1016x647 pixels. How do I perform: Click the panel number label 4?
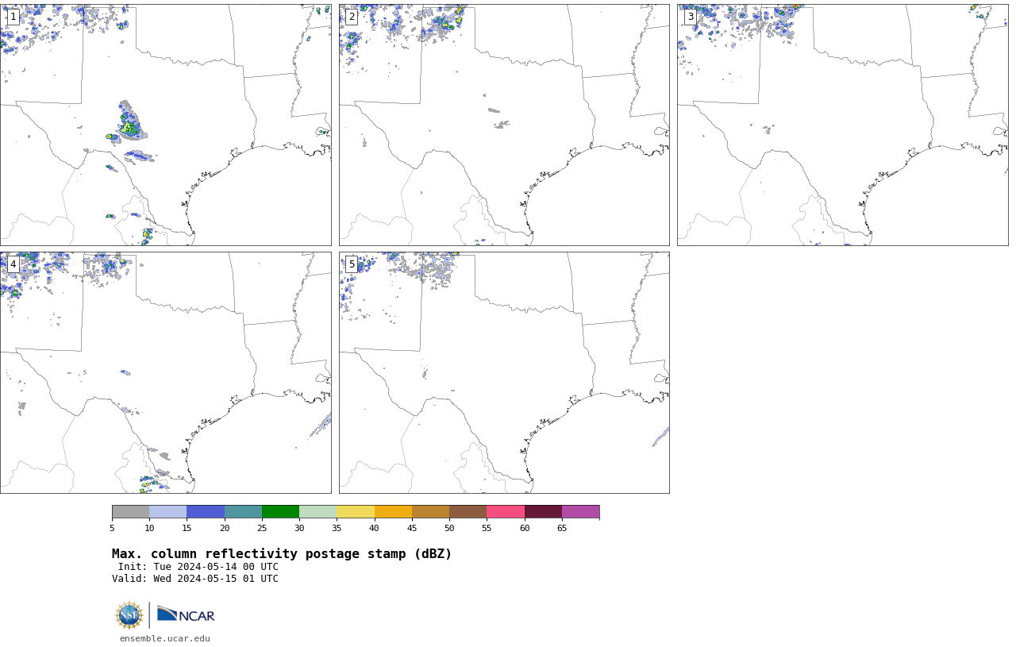13,264
